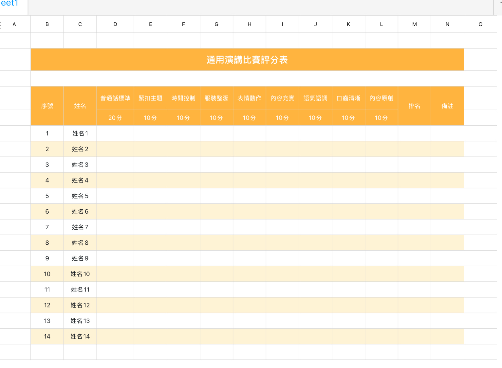Select empty 備註 cell in 姓名5 row

coord(448,196)
